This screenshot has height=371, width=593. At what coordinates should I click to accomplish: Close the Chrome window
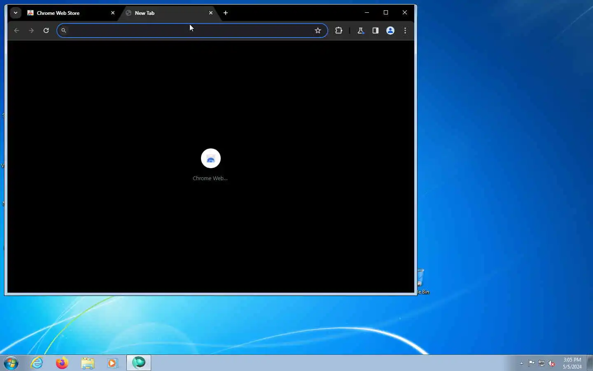coord(405,12)
